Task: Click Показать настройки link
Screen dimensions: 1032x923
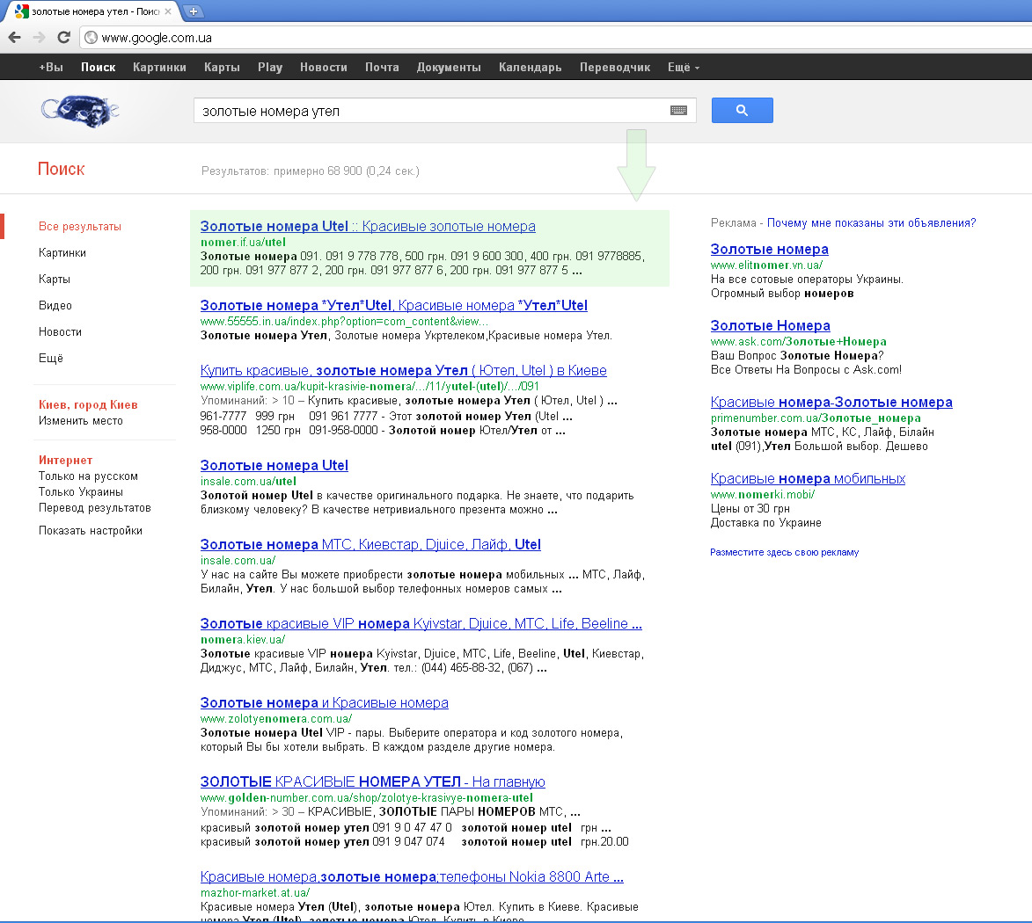Action: [x=90, y=530]
